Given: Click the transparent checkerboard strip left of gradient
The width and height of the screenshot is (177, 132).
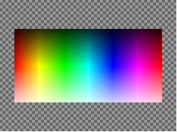Looking at the screenshot, I should click(7, 66).
